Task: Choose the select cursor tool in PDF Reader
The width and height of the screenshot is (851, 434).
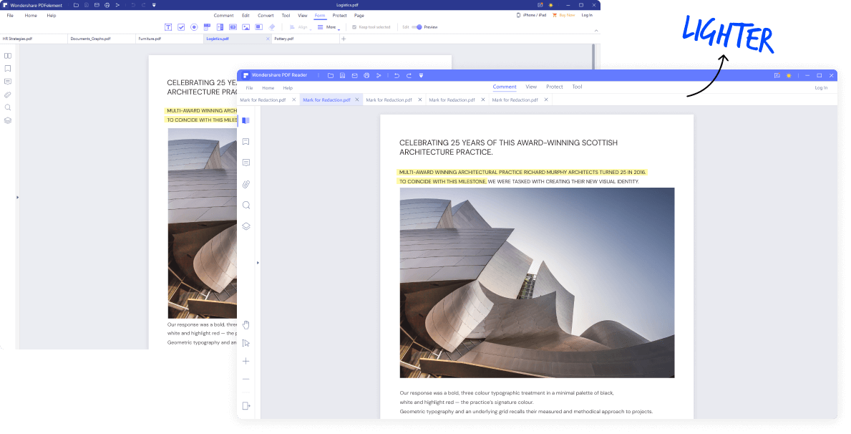Action: (246, 343)
